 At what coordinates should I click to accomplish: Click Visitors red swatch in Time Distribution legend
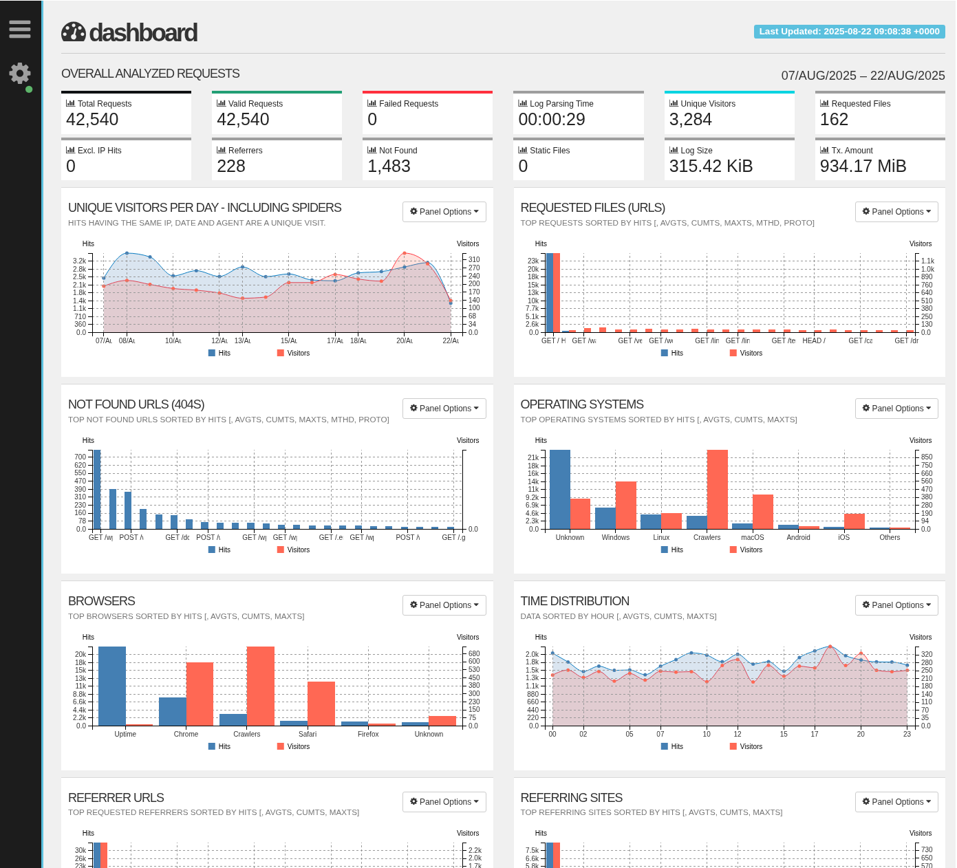733,746
